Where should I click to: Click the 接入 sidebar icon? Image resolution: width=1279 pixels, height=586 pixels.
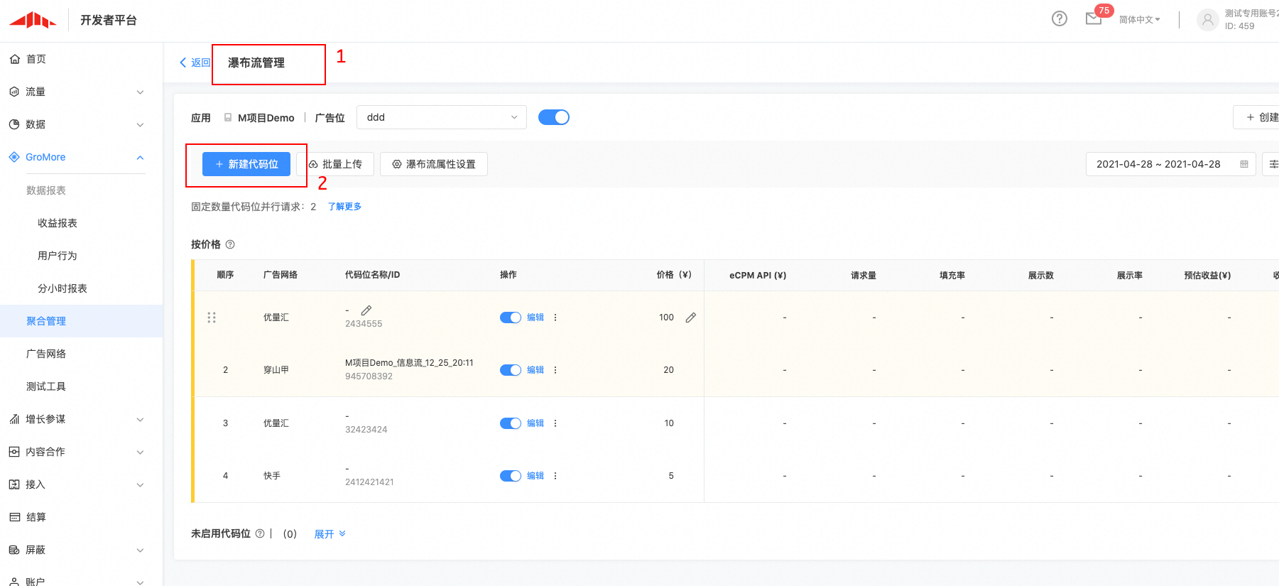pyautogui.click(x=14, y=484)
